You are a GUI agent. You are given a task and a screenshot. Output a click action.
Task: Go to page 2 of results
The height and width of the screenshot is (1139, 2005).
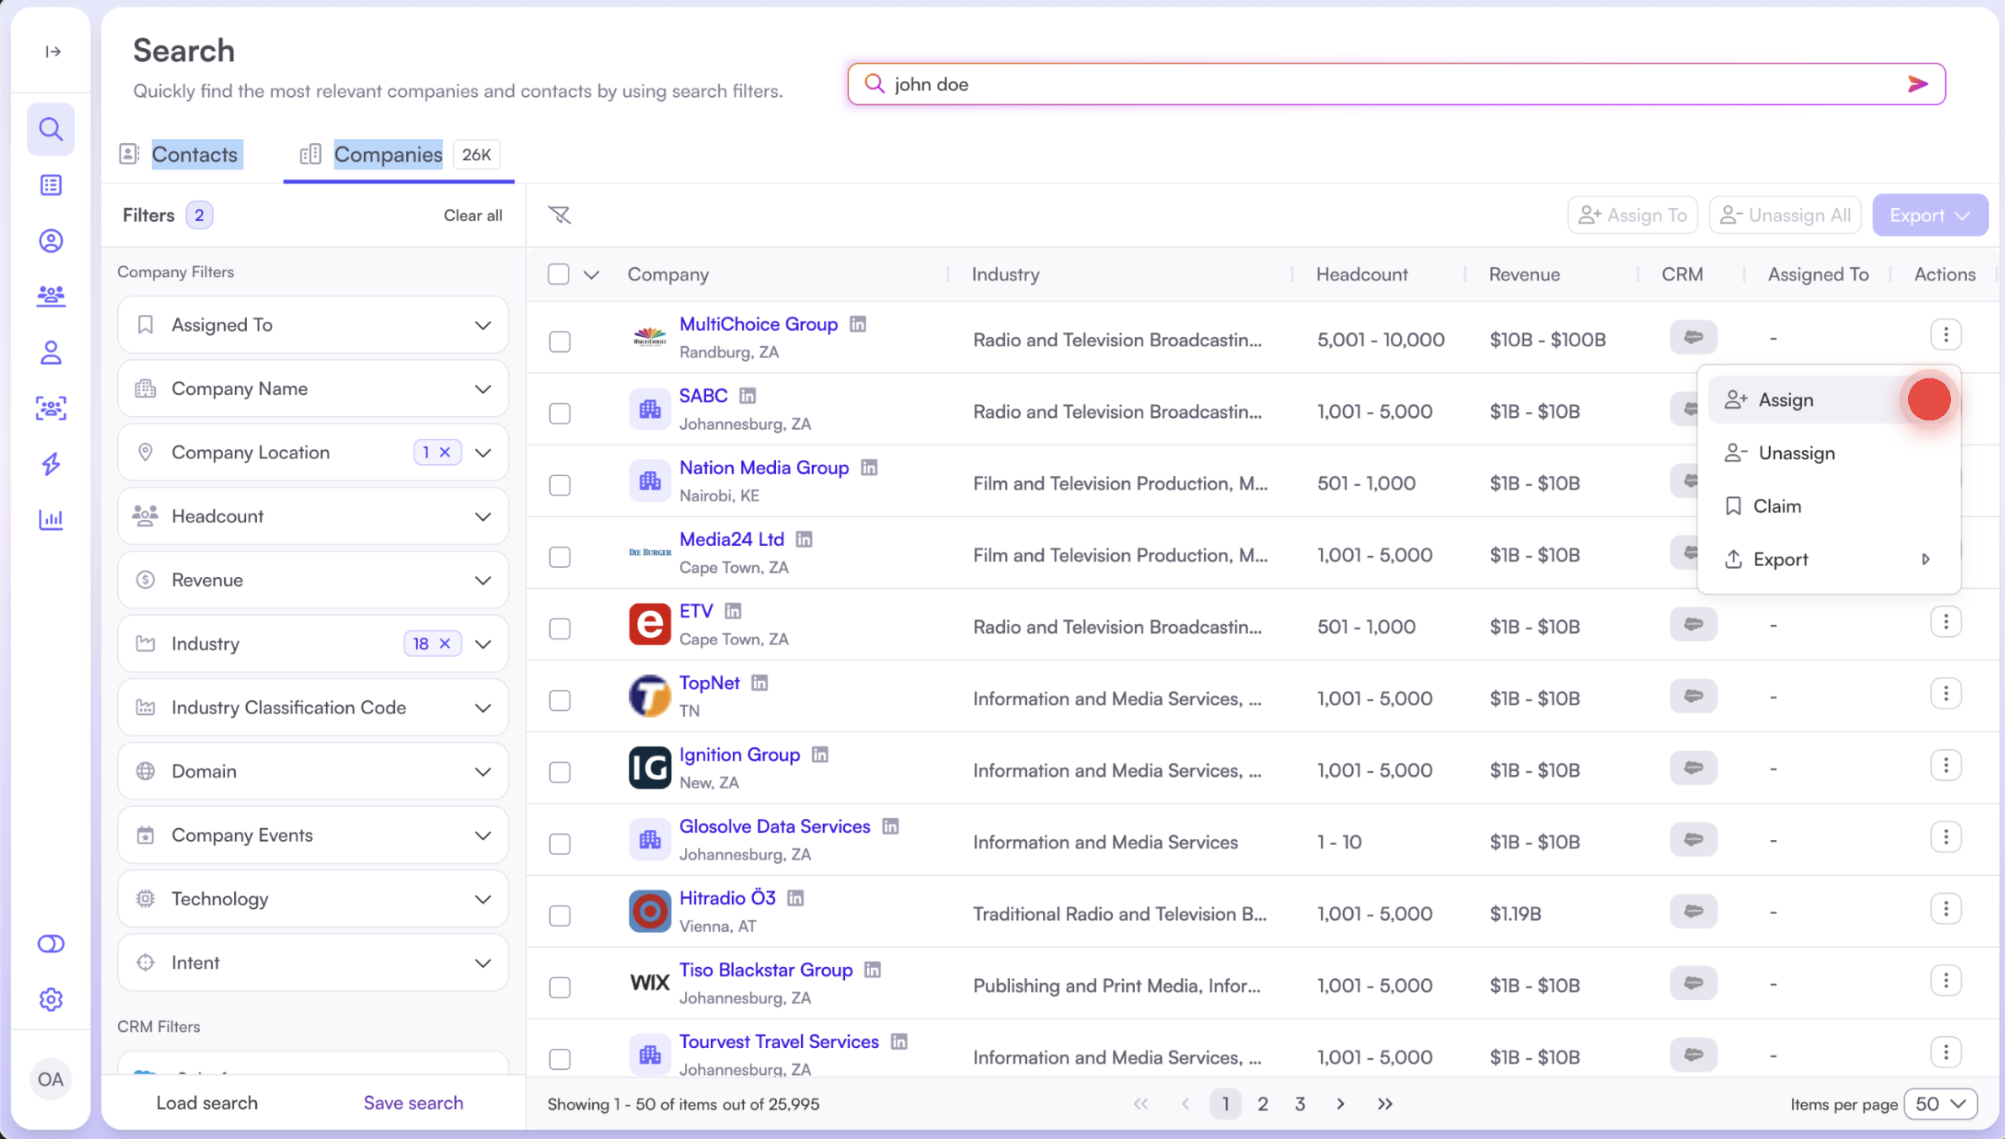click(1262, 1104)
